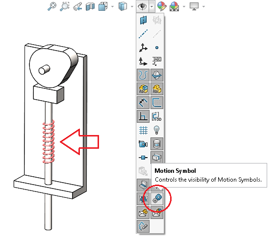Screen dimensions: 276x244
Task: Select the rectangular follower block under cam
Action: coord(49,94)
